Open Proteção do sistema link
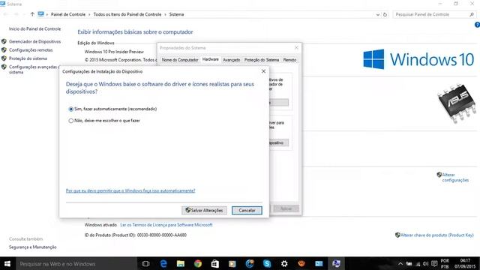Viewport: 480px width, 270px height. click(28, 58)
